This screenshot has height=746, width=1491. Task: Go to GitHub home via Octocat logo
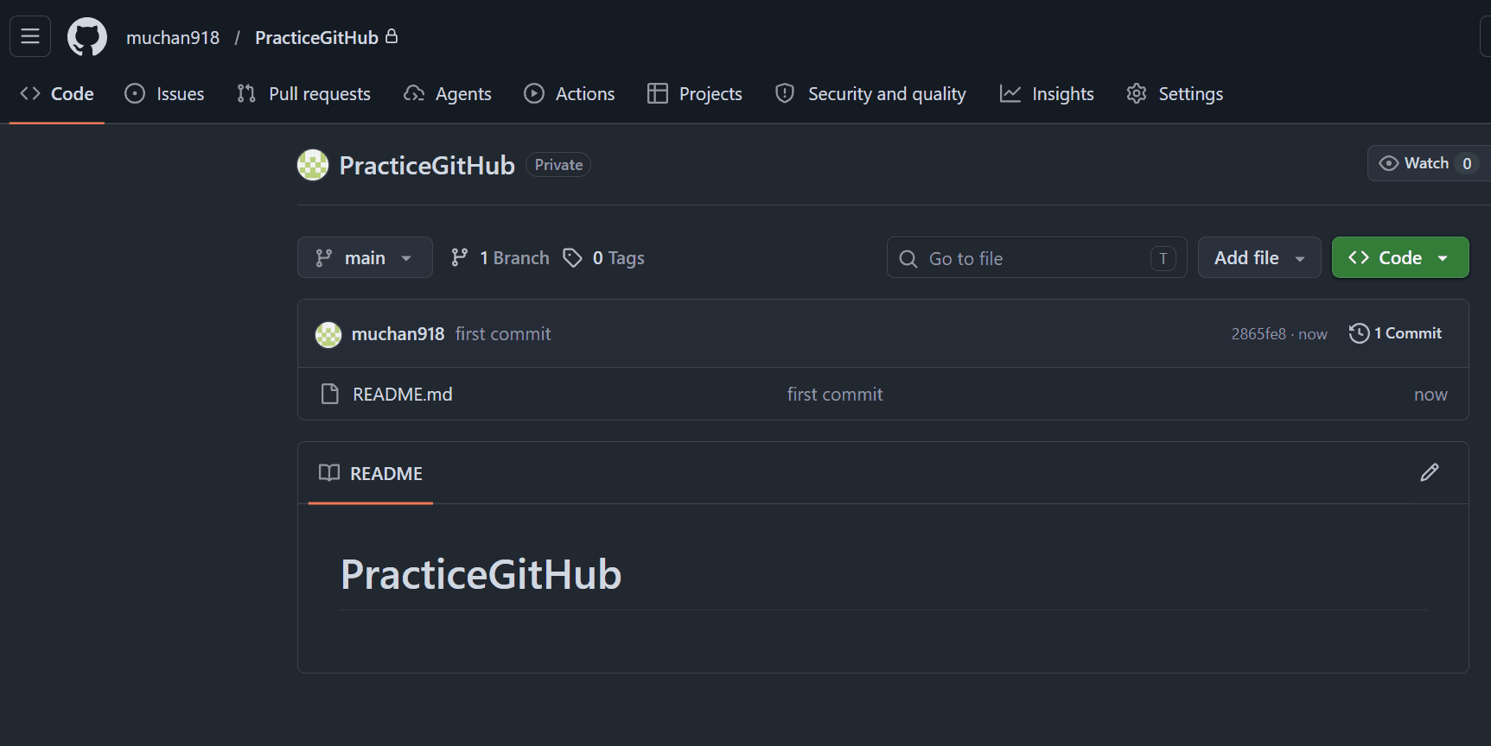[x=87, y=37]
